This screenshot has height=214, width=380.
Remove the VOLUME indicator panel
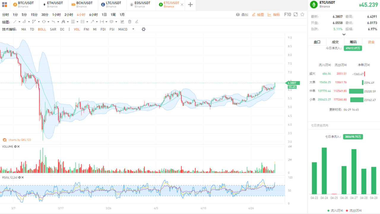click(x=18, y=147)
